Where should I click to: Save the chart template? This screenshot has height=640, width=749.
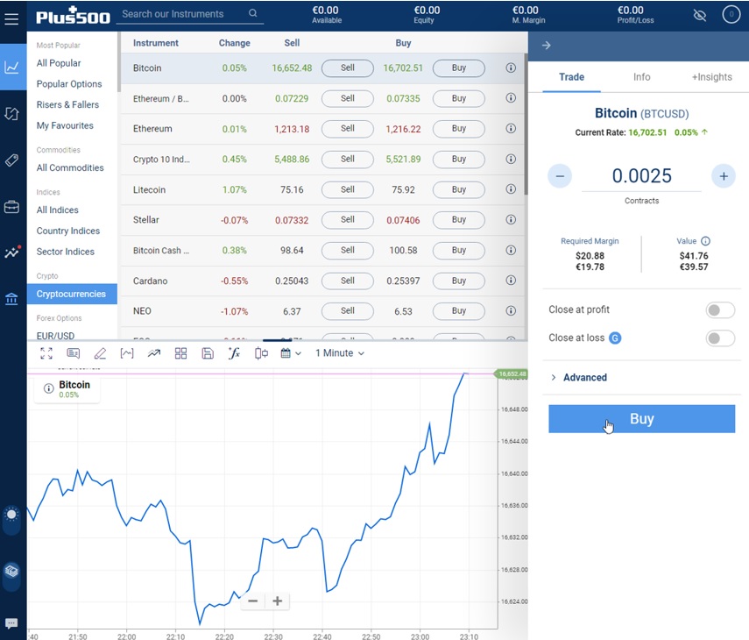point(208,353)
